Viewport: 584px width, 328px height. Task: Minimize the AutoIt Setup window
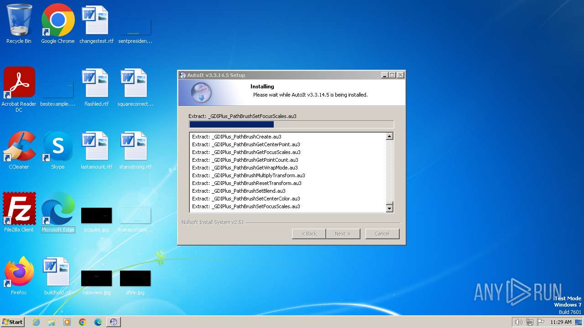385,75
